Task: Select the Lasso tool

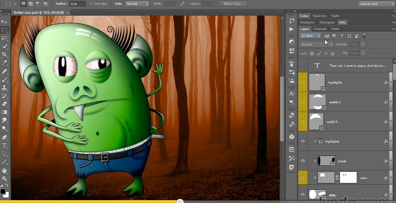Action: [x=4, y=38]
